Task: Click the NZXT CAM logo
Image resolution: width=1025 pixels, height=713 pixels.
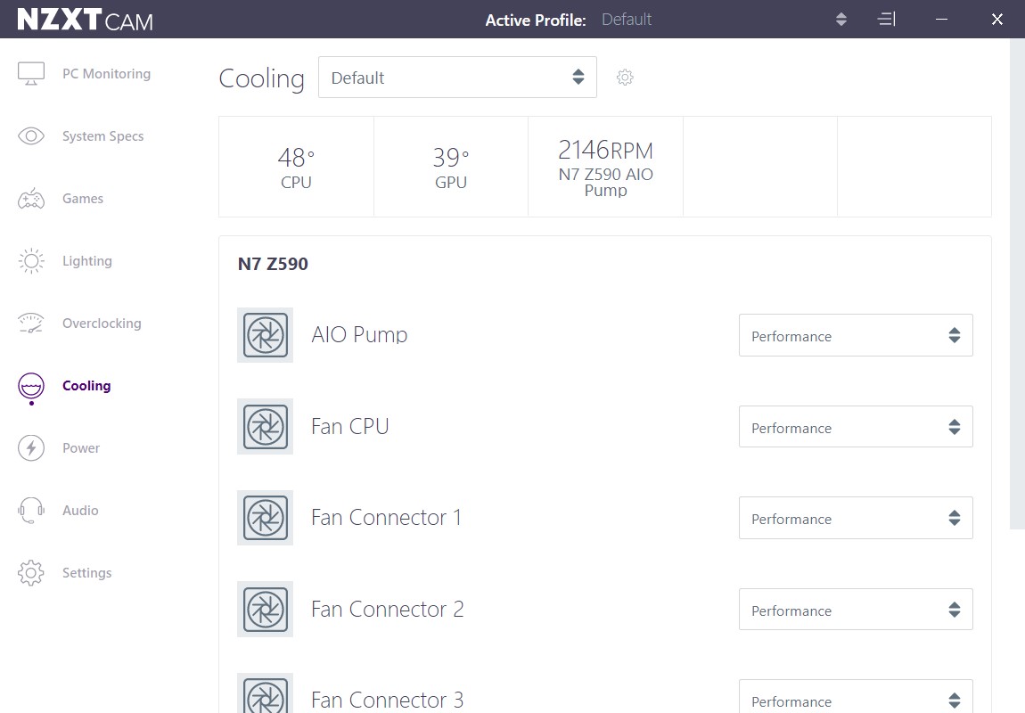Action: (x=85, y=20)
